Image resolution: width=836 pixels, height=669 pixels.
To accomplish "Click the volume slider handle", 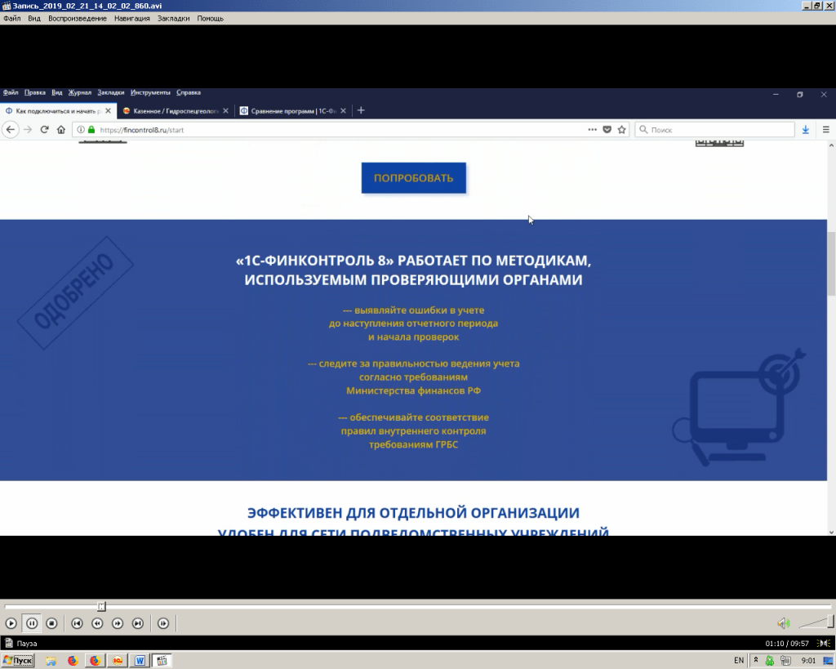I will click(x=829, y=622).
